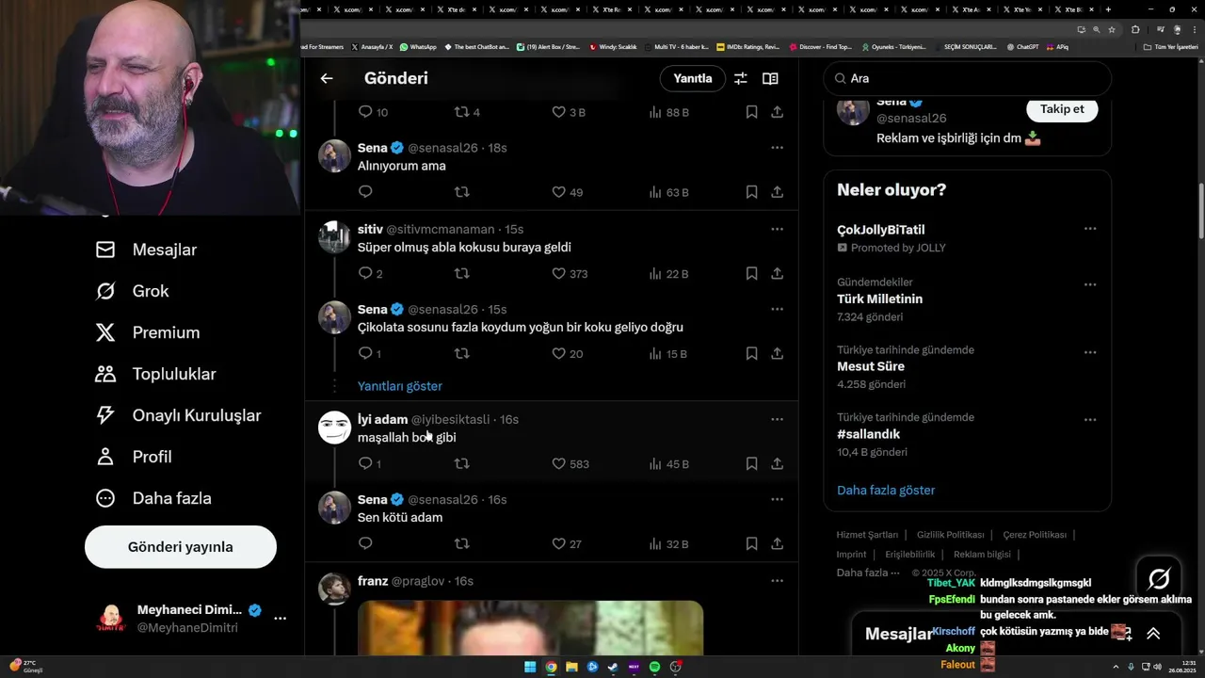Open more options on Sena's 'Sen kötü adam' post
This screenshot has width=1205, height=678.
coord(777,499)
